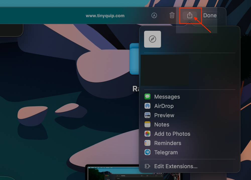
Task: Open Edit Extensions… option
Action: point(176,166)
